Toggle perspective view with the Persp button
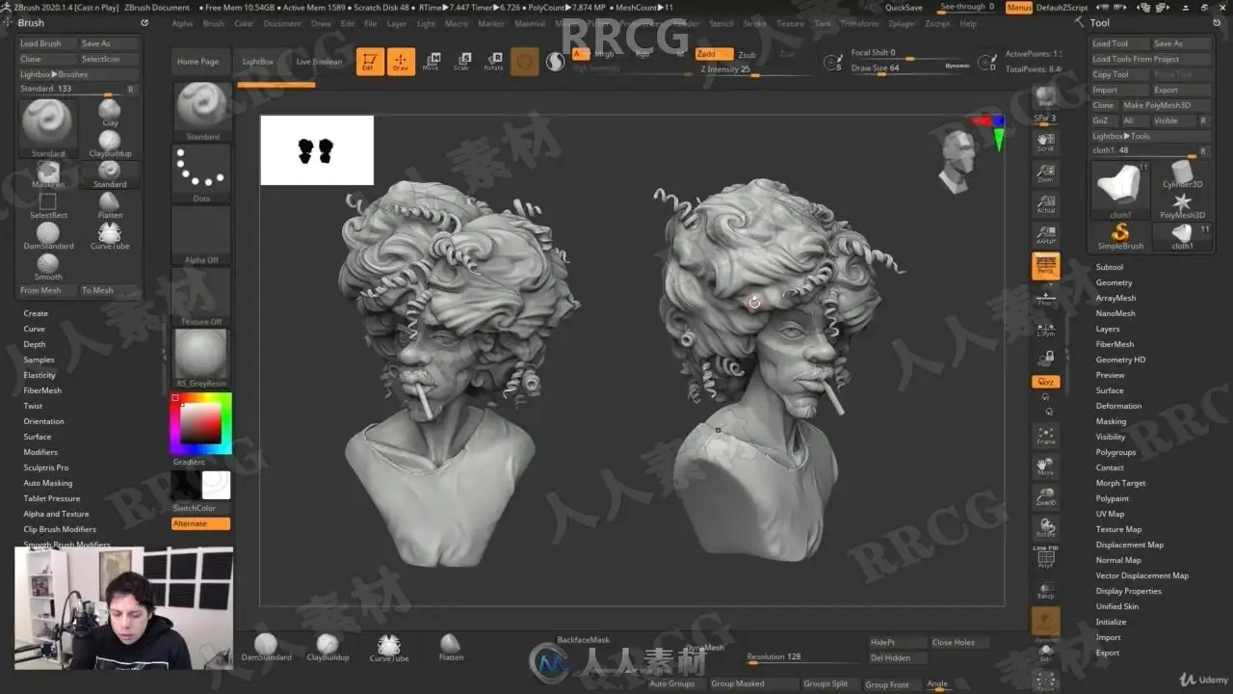Image resolution: width=1233 pixels, height=694 pixels. [1045, 266]
